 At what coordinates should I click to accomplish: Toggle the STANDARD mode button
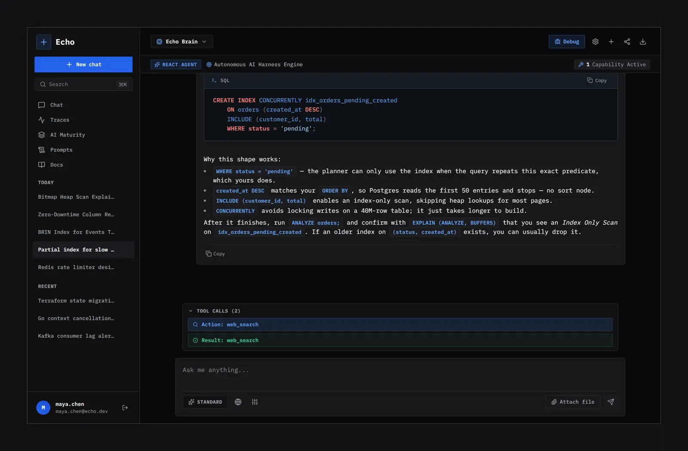205,402
